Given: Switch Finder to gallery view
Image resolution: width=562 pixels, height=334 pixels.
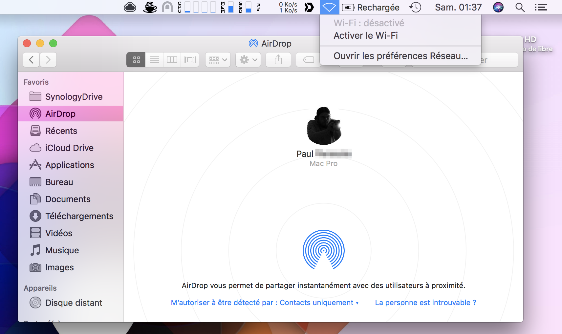Looking at the screenshot, I should [190, 60].
